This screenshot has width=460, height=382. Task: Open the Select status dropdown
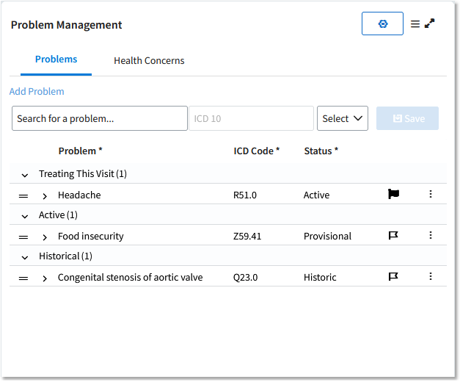click(343, 118)
